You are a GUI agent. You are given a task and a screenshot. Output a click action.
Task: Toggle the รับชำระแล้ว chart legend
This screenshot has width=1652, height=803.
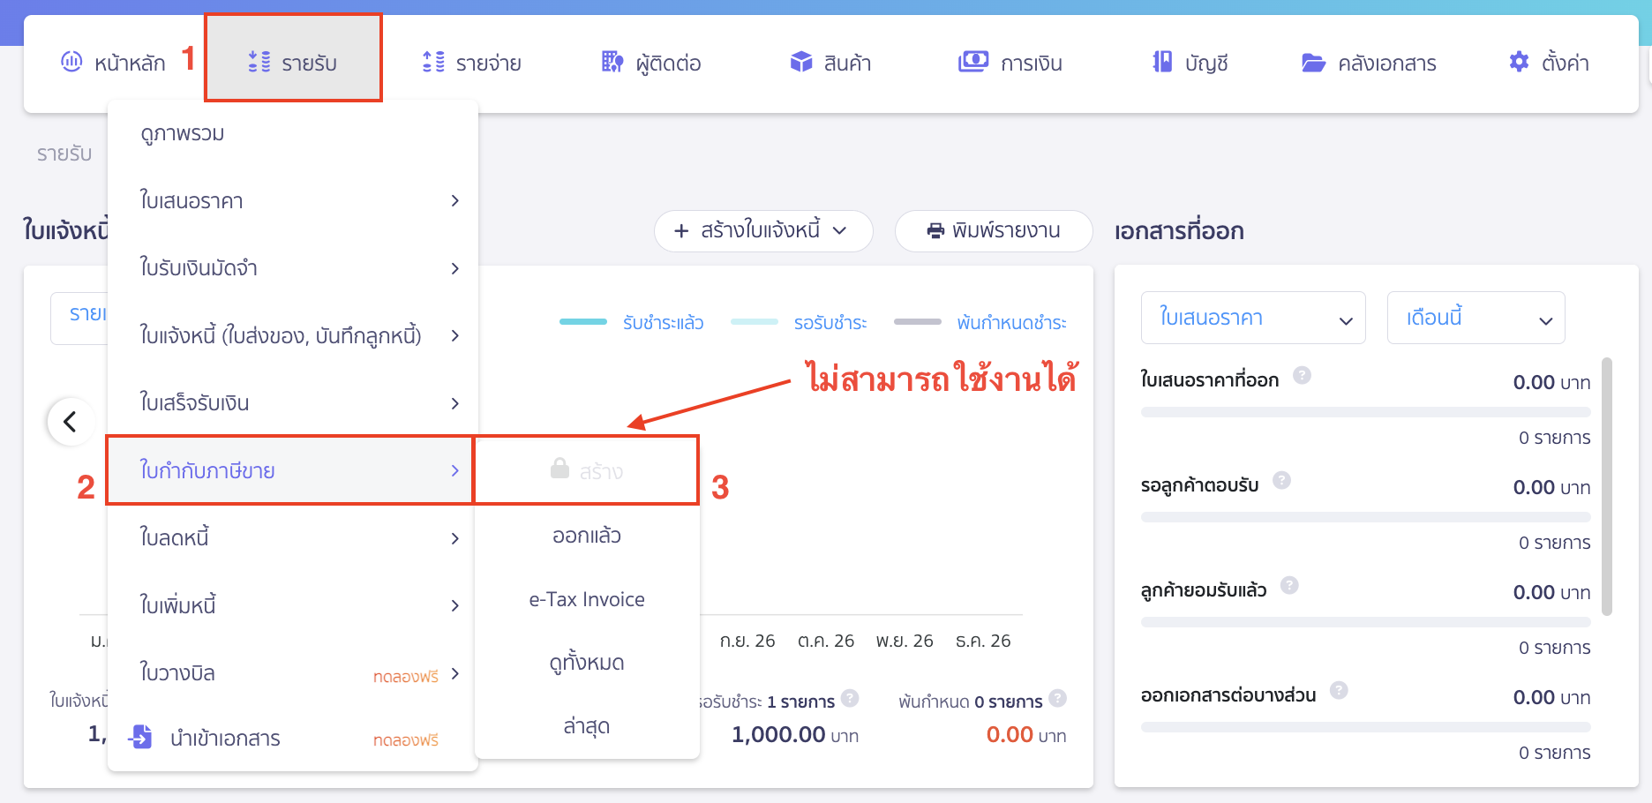(x=663, y=322)
